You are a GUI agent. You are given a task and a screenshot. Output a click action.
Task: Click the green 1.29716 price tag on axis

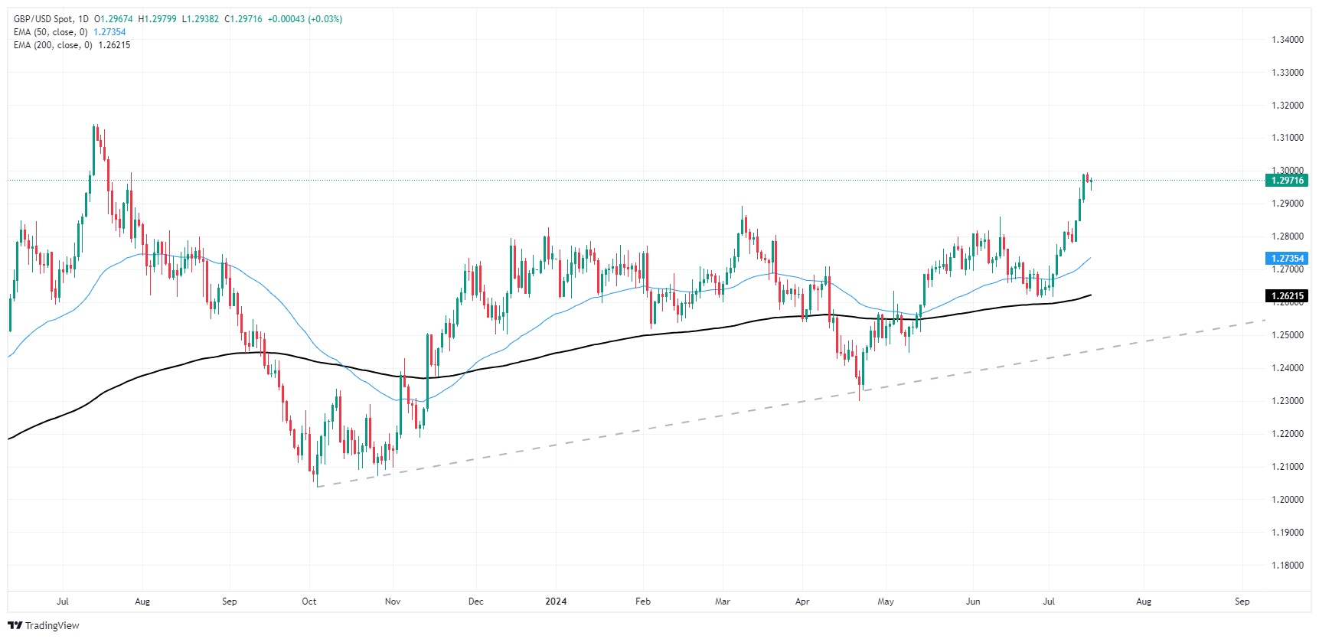(1287, 181)
